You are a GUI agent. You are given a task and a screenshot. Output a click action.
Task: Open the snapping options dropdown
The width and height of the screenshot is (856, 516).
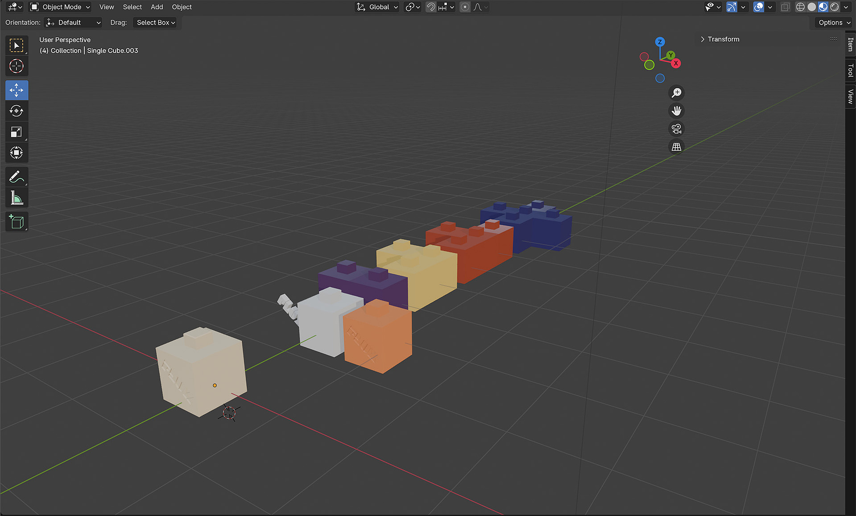point(446,7)
